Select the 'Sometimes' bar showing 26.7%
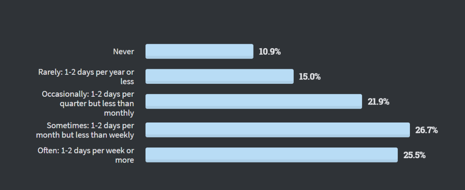 (278, 130)
